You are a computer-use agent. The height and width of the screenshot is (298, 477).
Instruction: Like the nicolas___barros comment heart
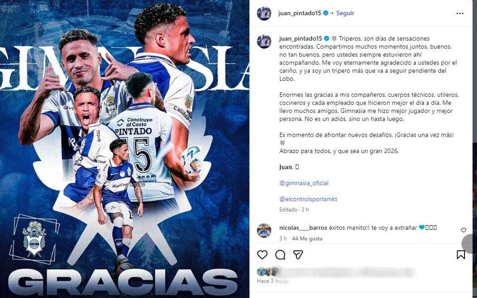pyautogui.click(x=463, y=230)
